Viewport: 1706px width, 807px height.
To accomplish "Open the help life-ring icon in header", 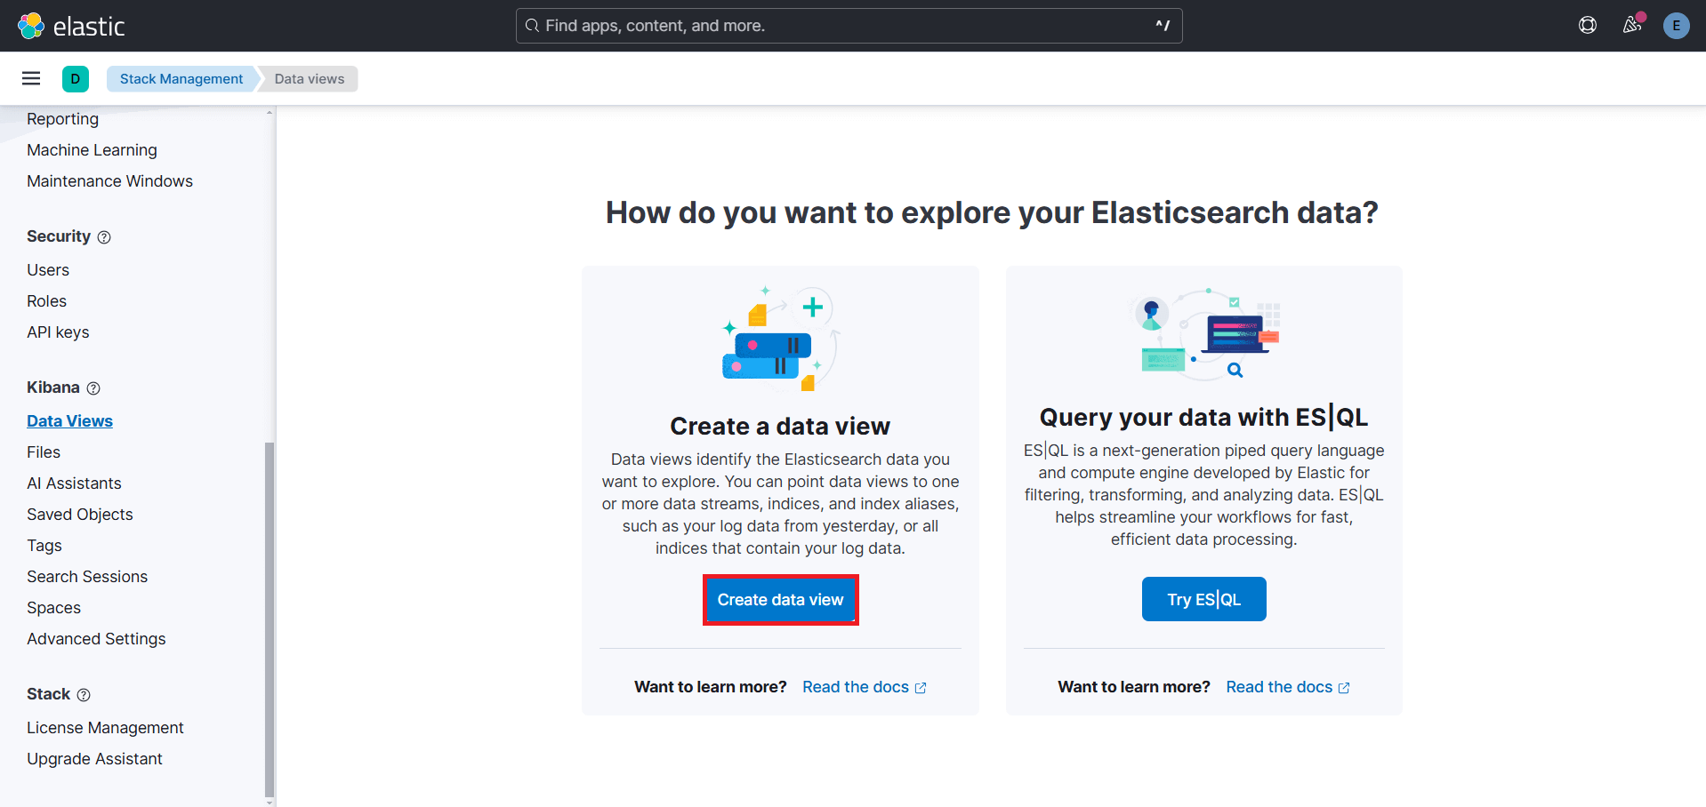I will 1588,26.
